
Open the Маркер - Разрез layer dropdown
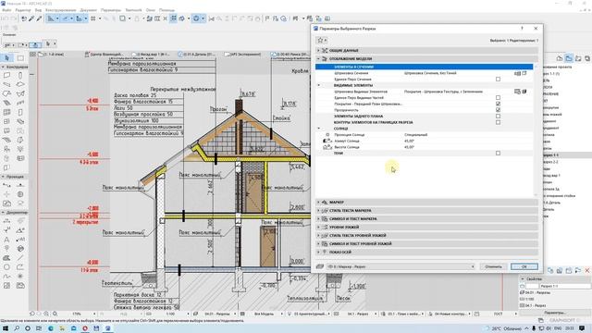(x=401, y=266)
